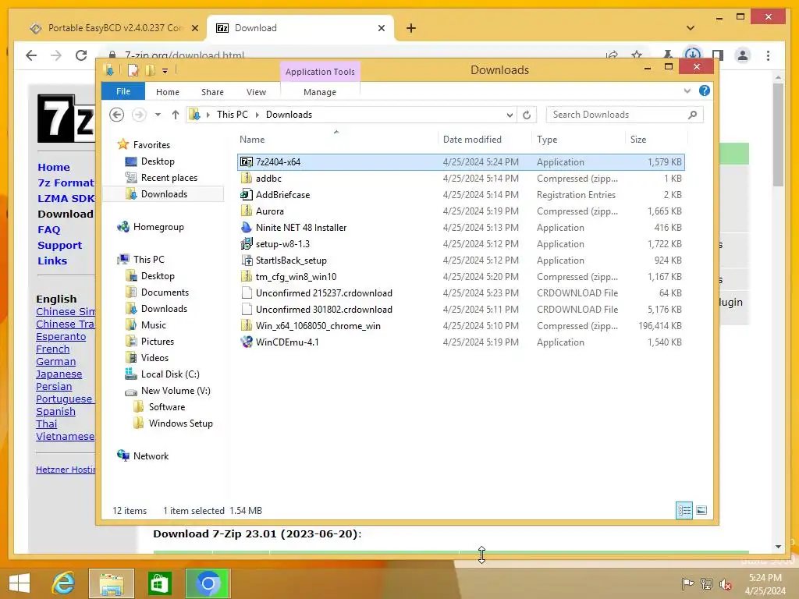Open the Support link on 7-zip page
The image size is (799, 599).
[x=59, y=245]
